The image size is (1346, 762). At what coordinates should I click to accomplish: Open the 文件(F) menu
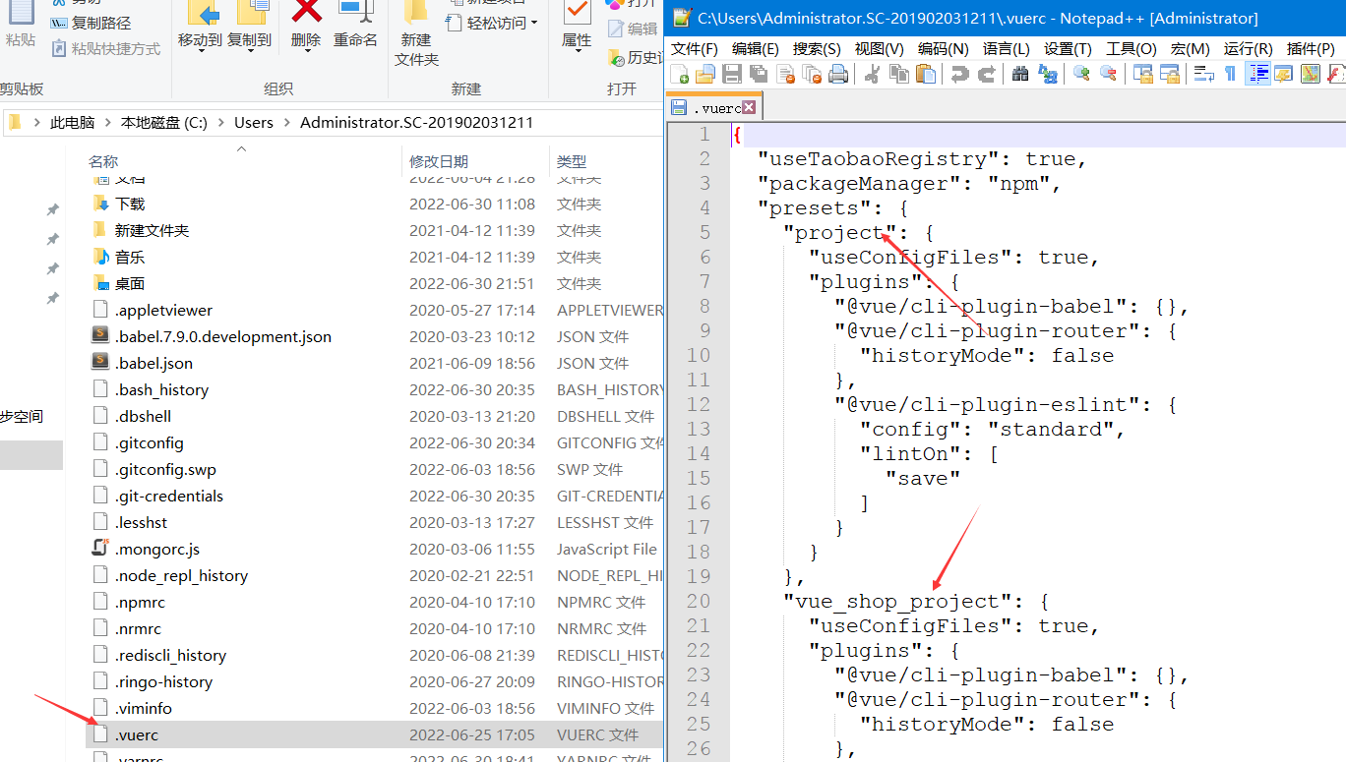click(695, 48)
